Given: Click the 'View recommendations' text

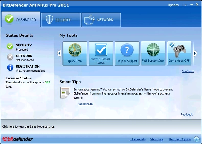Looking at the screenshot, I should click(30, 71).
